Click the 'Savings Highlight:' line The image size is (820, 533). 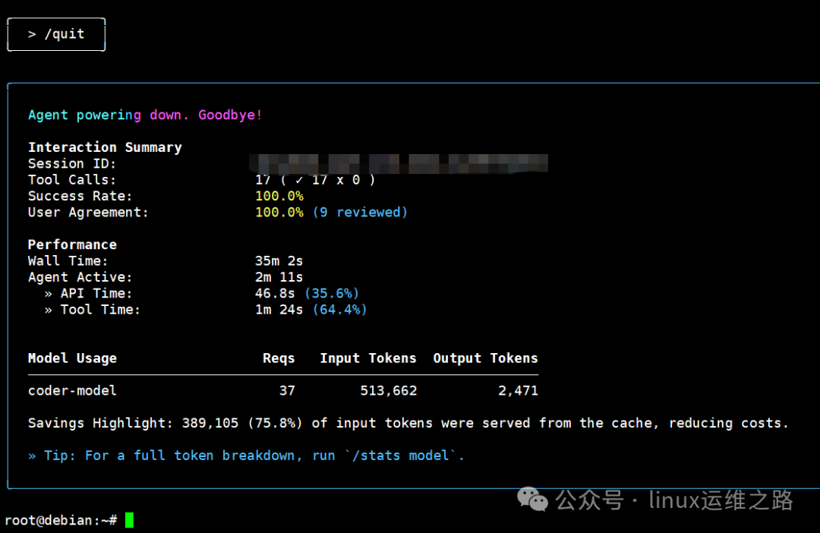tap(408, 423)
